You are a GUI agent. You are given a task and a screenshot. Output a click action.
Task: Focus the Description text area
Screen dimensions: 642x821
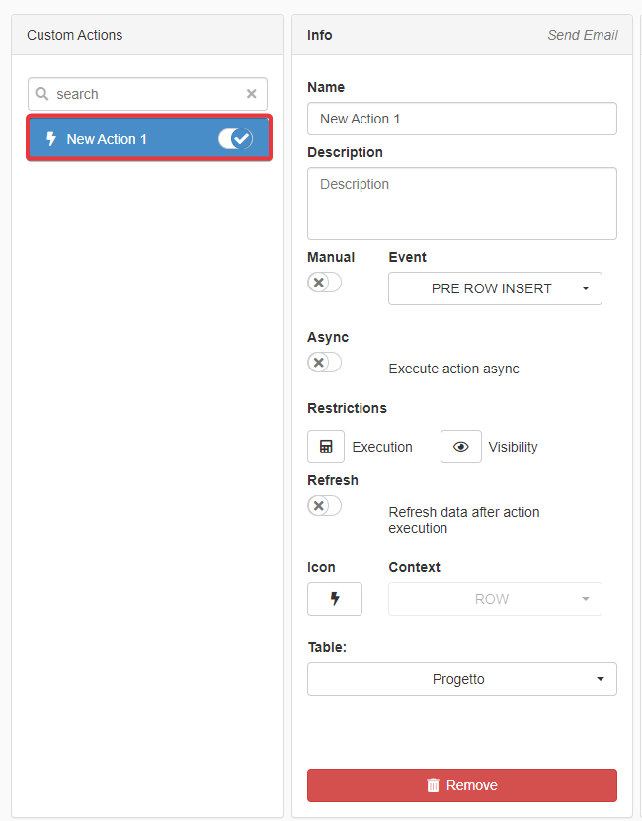coord(461,204)
